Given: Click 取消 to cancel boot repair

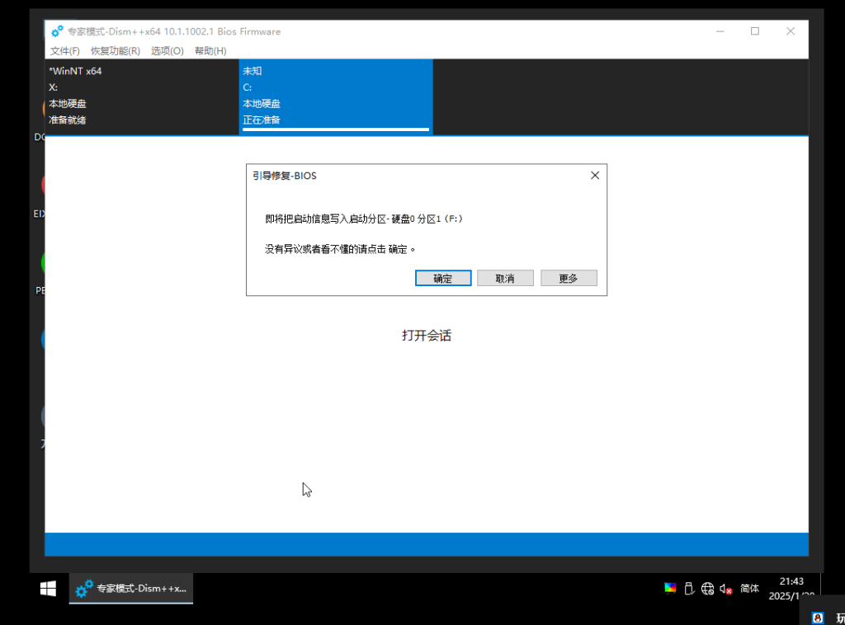Looking at the screenshot, I should pos(505,279).
